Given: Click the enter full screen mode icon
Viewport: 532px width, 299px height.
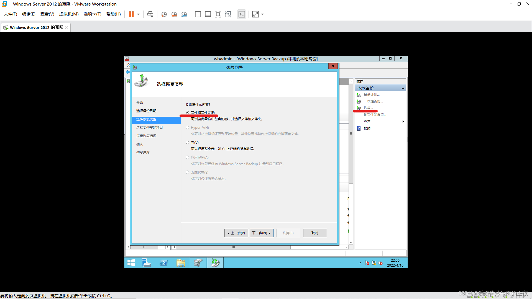Looking at the screenshot, I should [x=218, y=14].
